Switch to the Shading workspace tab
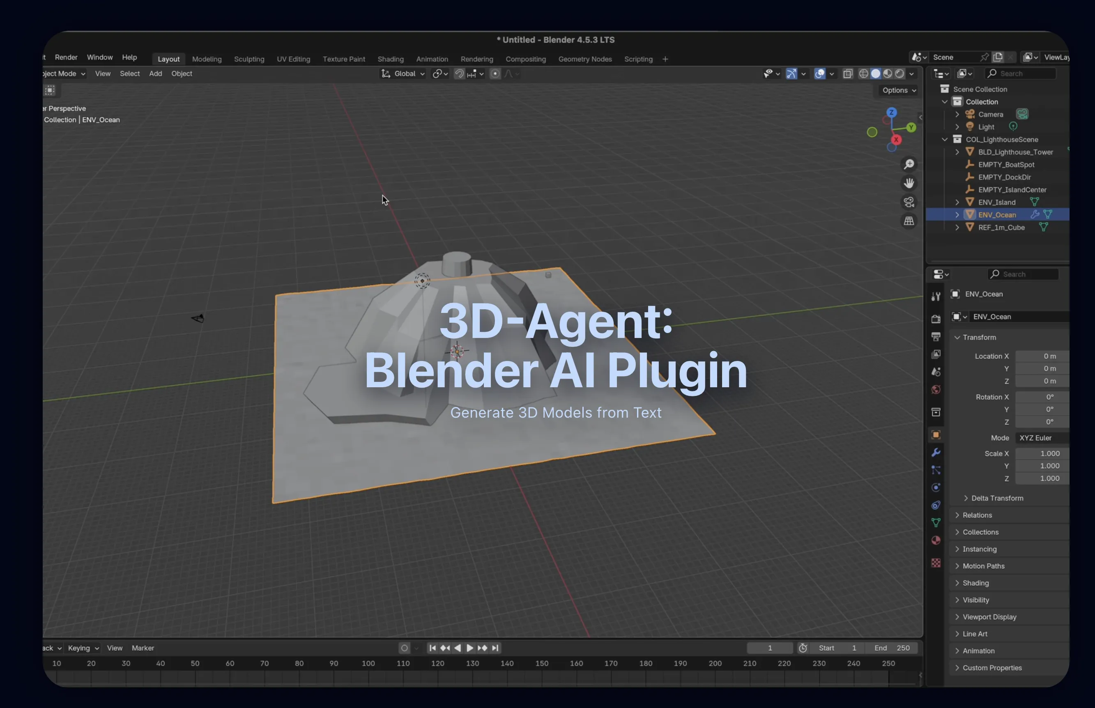 pyautogui.click(x=390, y=59)
